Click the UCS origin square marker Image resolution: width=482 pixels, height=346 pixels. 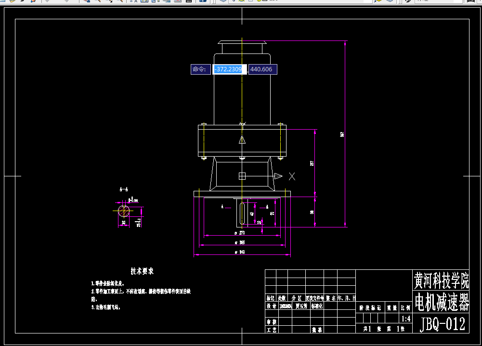[x=242, y=176]
